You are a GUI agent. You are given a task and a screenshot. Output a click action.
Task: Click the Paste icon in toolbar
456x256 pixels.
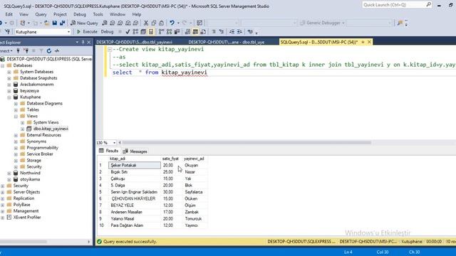tap(161, 23)
